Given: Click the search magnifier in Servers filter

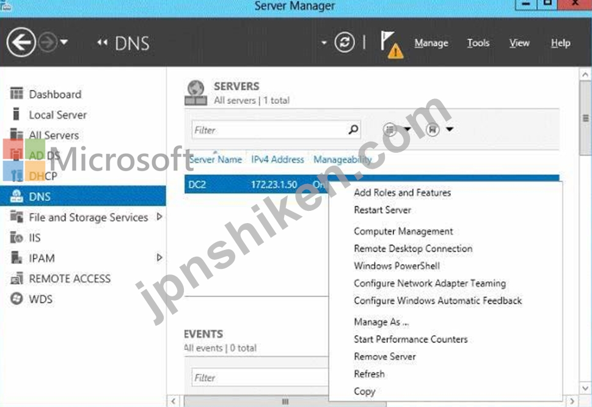Looking at the screenshot, I should click(353, 130).
